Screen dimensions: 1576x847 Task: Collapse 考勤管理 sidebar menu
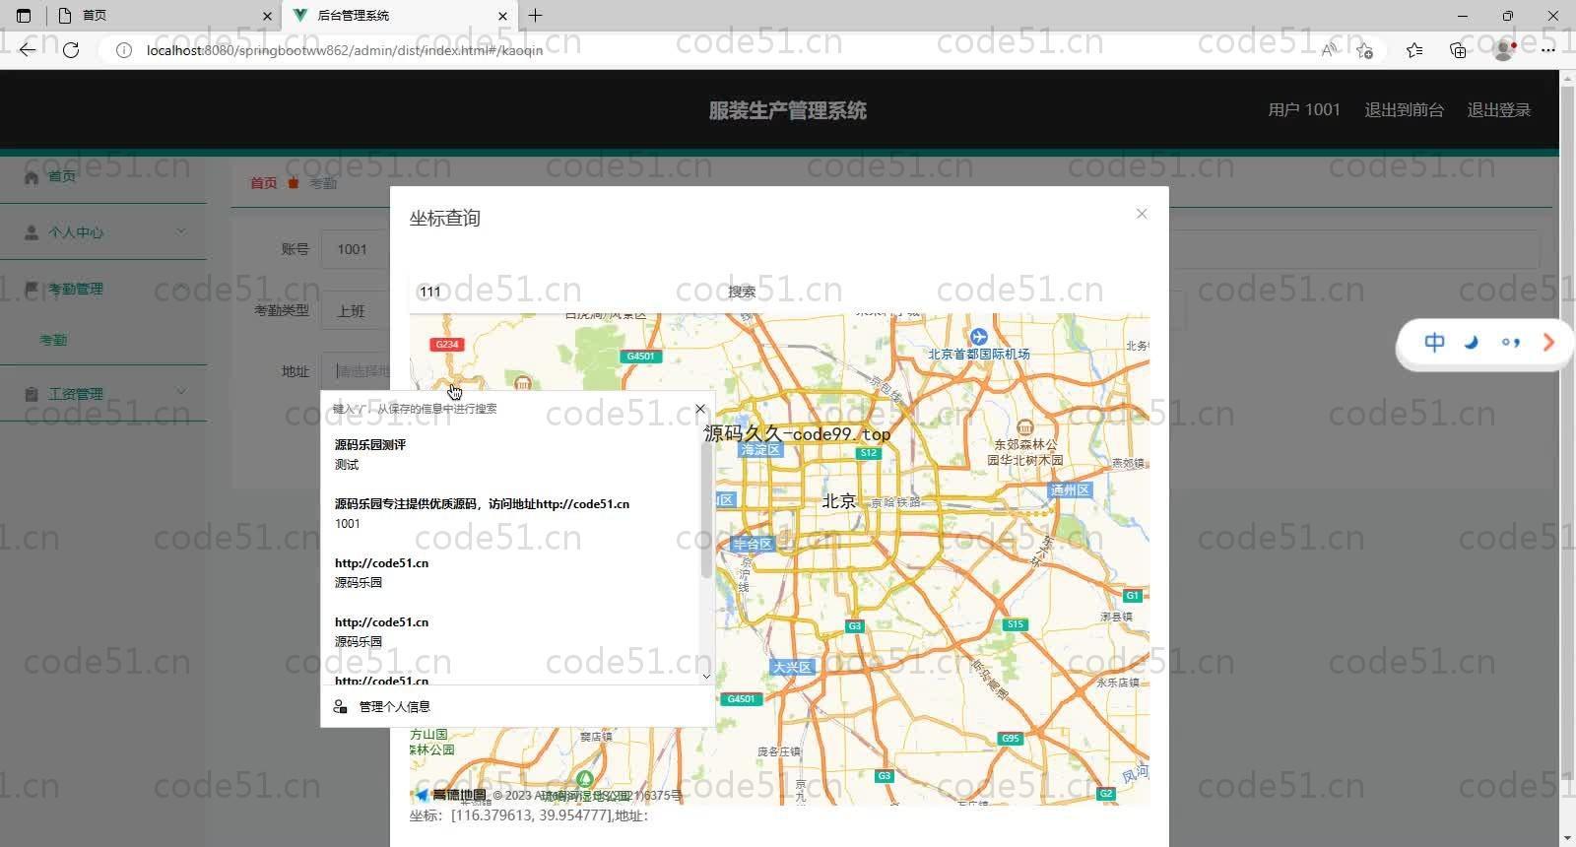103,289
